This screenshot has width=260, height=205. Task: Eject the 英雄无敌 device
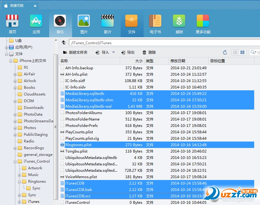click(x=35, y=6)
